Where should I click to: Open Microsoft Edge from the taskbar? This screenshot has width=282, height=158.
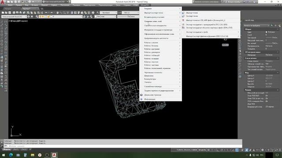tap(11, 155)
